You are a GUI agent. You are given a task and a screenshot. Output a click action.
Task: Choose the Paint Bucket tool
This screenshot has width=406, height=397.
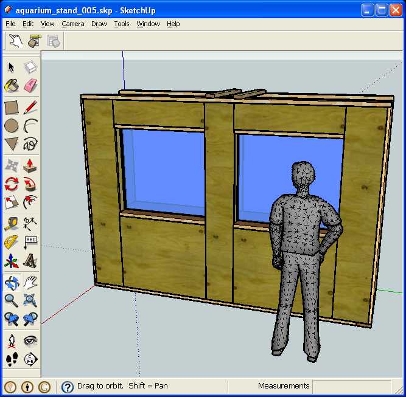[x=12, y=86]
